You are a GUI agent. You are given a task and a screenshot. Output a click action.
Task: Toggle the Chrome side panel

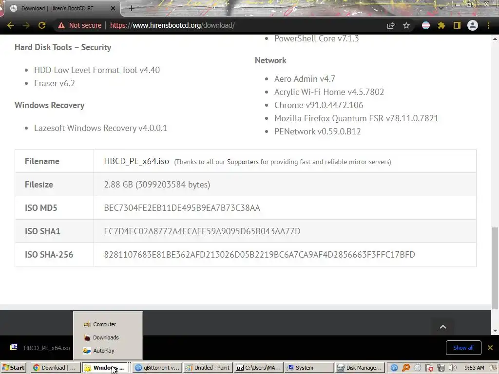[x=457, y=25]
